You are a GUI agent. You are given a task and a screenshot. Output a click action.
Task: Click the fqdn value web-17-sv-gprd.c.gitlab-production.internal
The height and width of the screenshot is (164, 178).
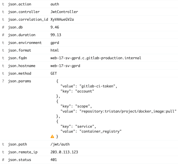click(x=96, y=58)
